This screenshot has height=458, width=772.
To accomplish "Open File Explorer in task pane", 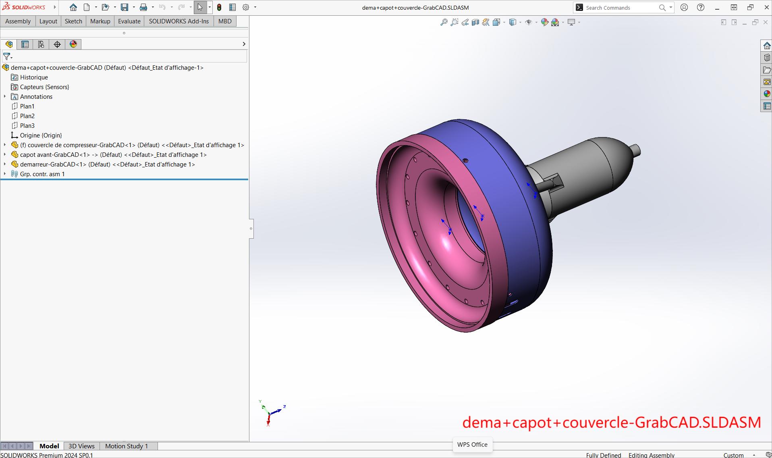I will pyautogui.click(x=767, y=70).
